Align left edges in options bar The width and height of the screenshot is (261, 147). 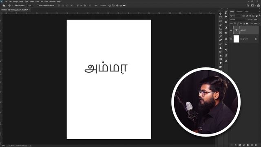[x=59, y=5]
